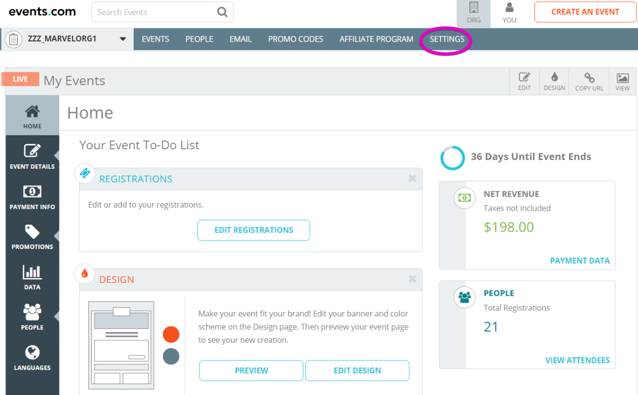Image resolution: width=638 pixels, height=395 pixels.
Task: Click the organization clipboard icon
Action: (13, 39)
